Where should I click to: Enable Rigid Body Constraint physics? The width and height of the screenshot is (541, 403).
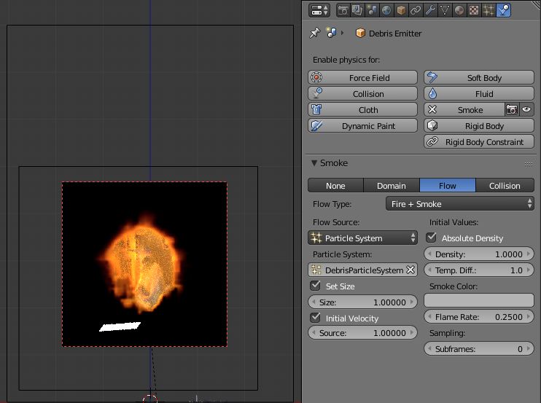(x=479, y=141)
